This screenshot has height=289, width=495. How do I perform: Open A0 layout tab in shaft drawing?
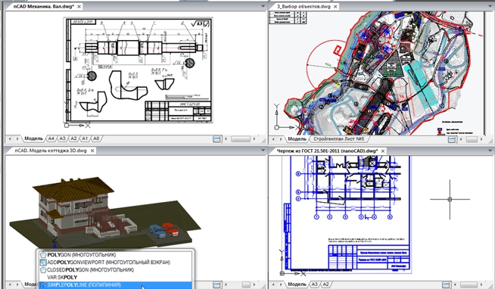pos(96,138)
